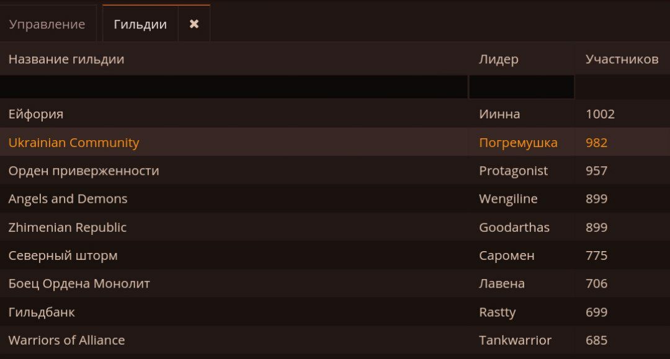Focus the guild name filter field
The width and height of the screenshot is (670, 359).
234,87
